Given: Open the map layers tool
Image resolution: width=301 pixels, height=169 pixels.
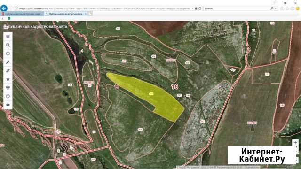Looking at the screenshot, I should coord(8,36).
